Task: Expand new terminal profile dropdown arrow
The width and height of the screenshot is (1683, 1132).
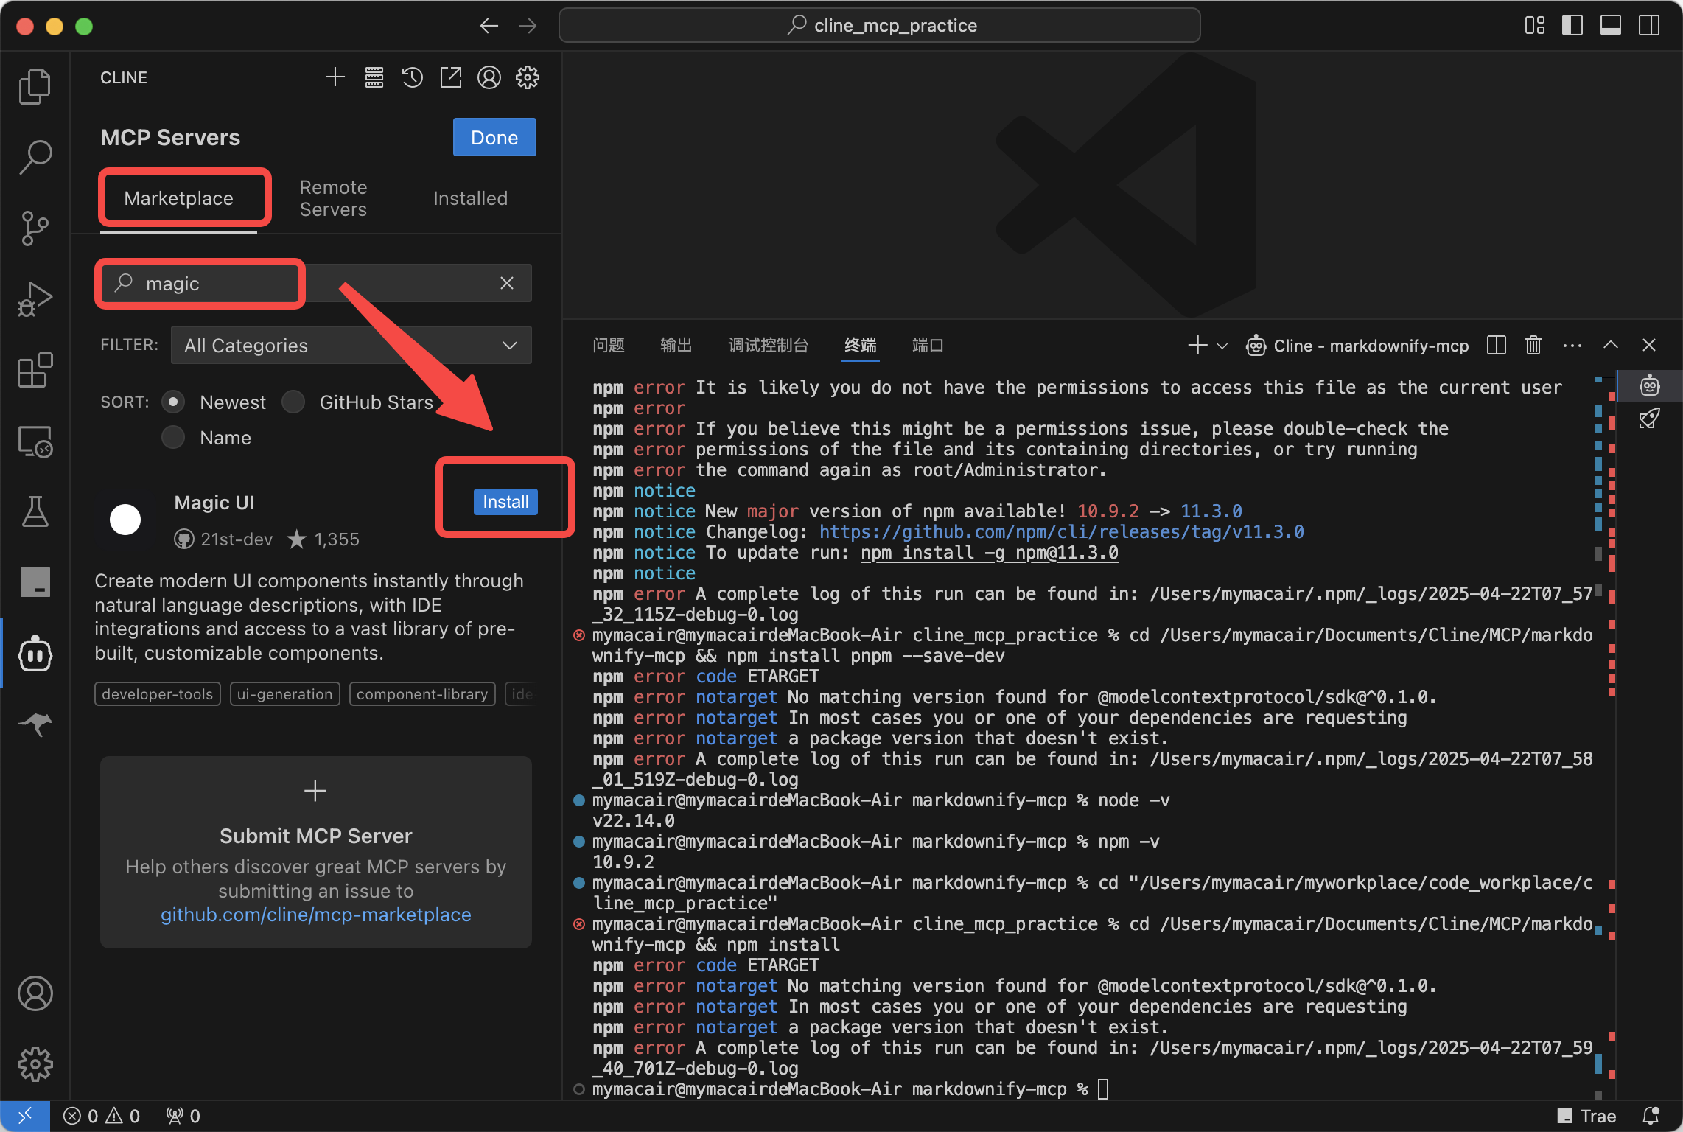Action: (x=1222, y=346)
